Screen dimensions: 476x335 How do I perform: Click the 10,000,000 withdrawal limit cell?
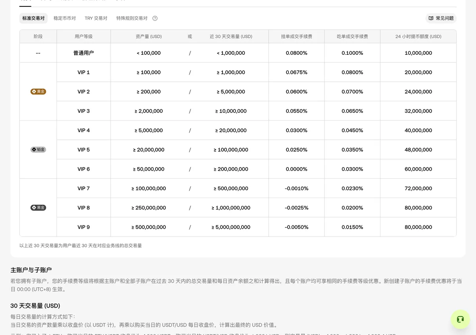coord(418,53)
